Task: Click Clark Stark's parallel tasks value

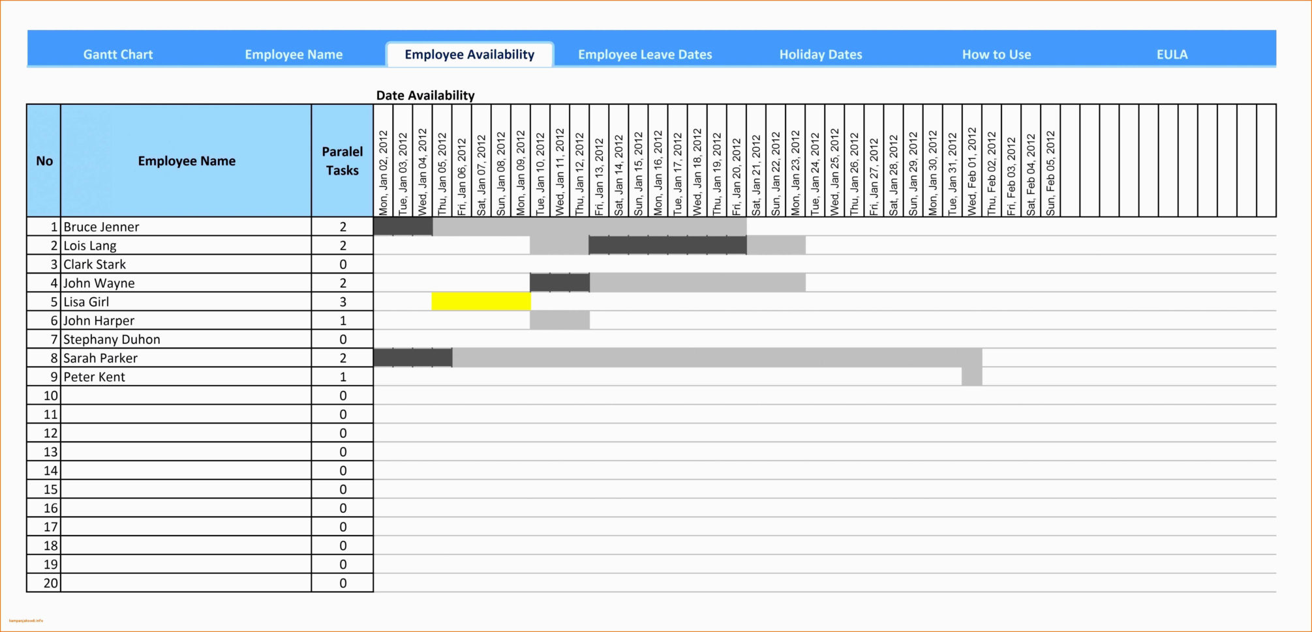Action: point(343,265)
